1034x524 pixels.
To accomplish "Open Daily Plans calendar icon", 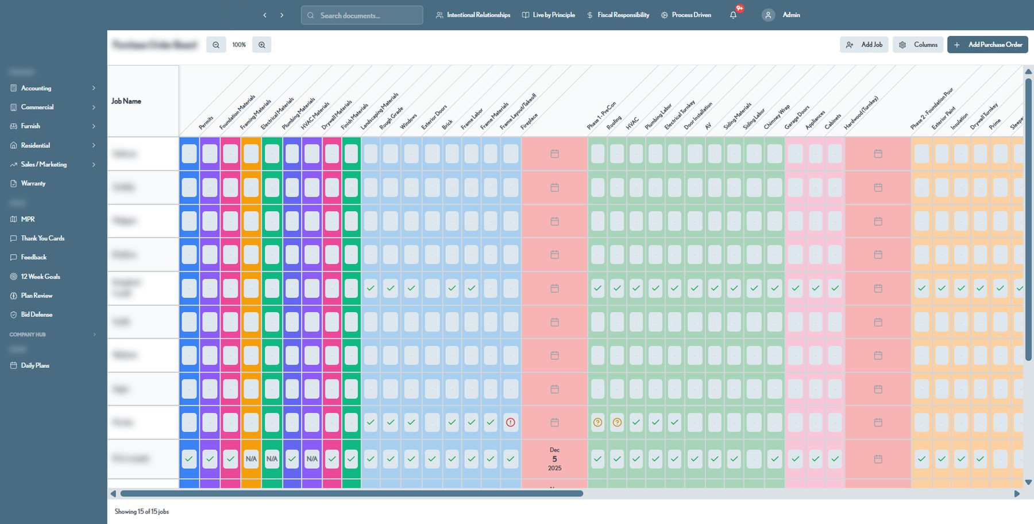I will click(x=14, y=366).
